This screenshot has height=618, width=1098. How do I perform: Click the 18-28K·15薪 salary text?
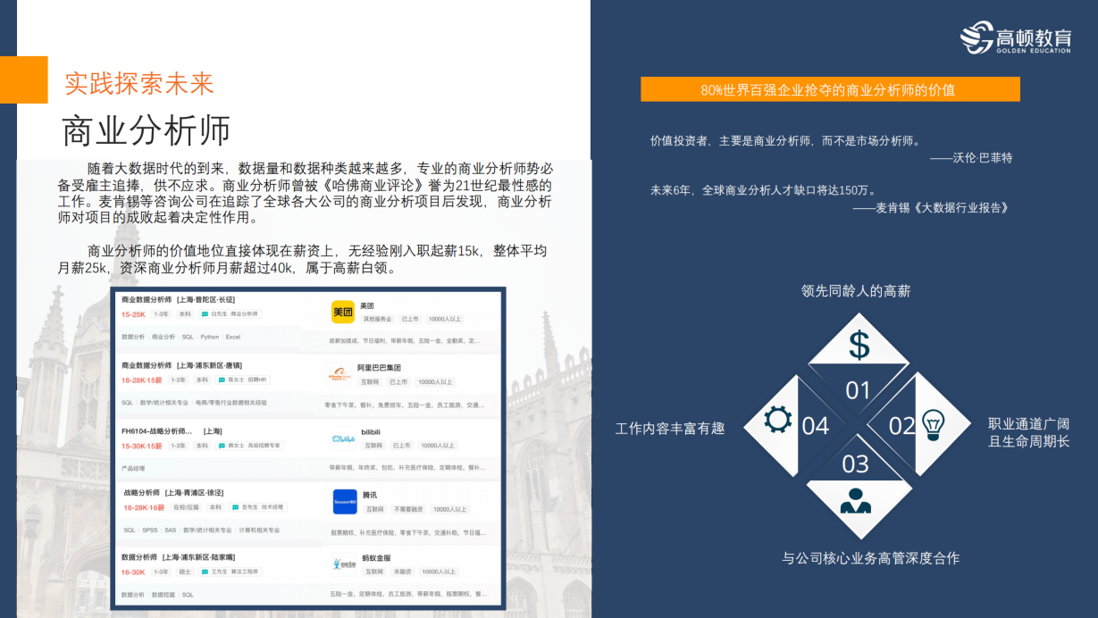[142, 380]
